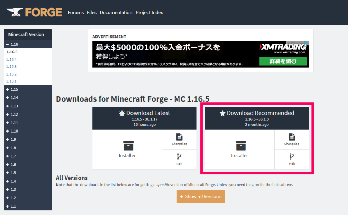This screenshot has width=348, height=215.
Task: Expand the 1.1 version group
Action: pyautogui.click(x=28, y=206)
